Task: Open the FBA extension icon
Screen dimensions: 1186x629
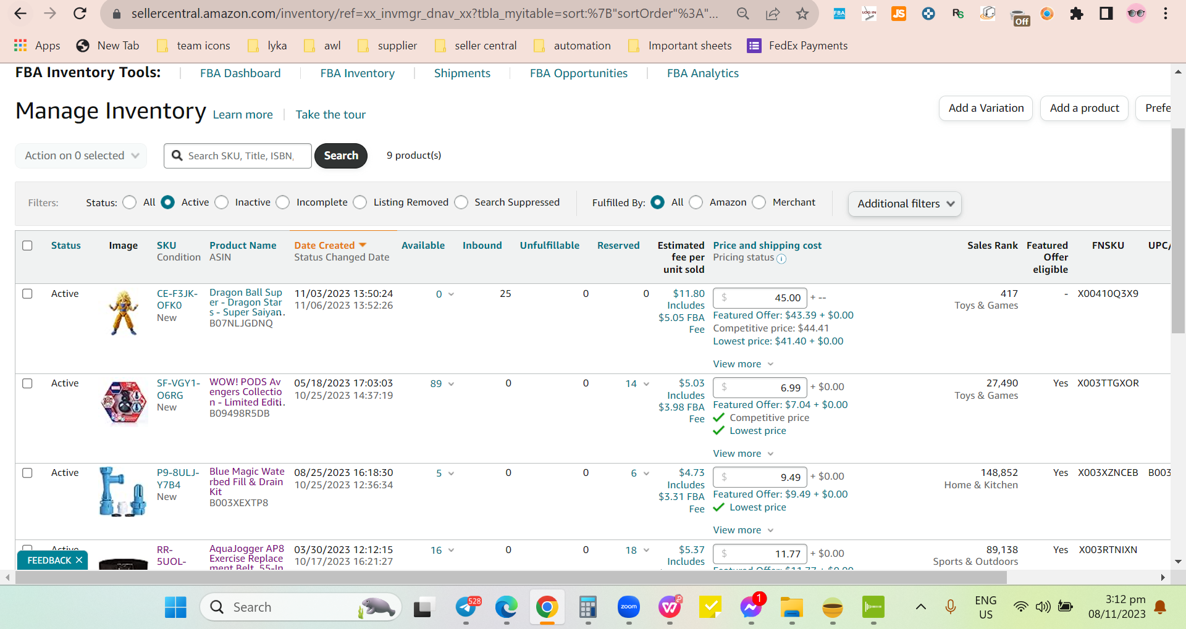Action: coord(839,14)
